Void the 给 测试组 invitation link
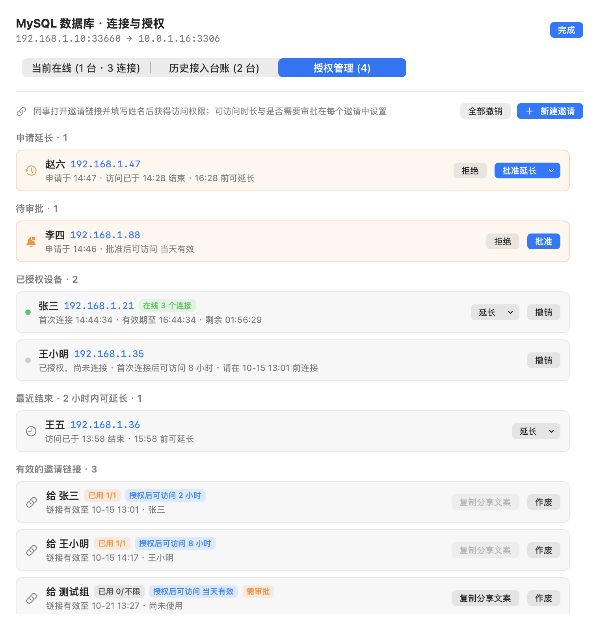 click(543, 598)
